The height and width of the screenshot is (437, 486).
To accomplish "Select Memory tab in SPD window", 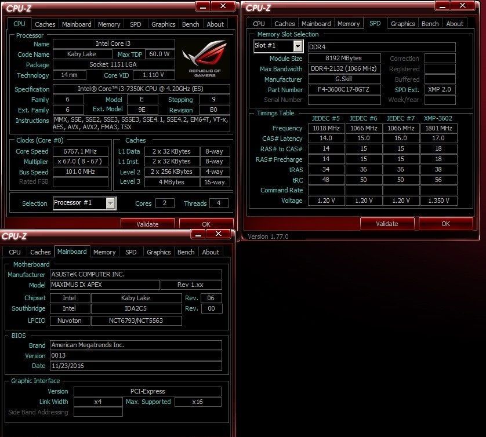I will pyautogui.click(x=349, y=24).
